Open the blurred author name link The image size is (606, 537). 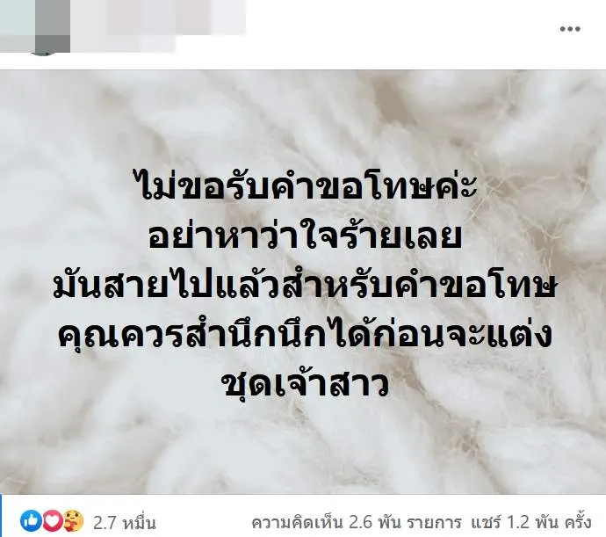click(158, 18)
